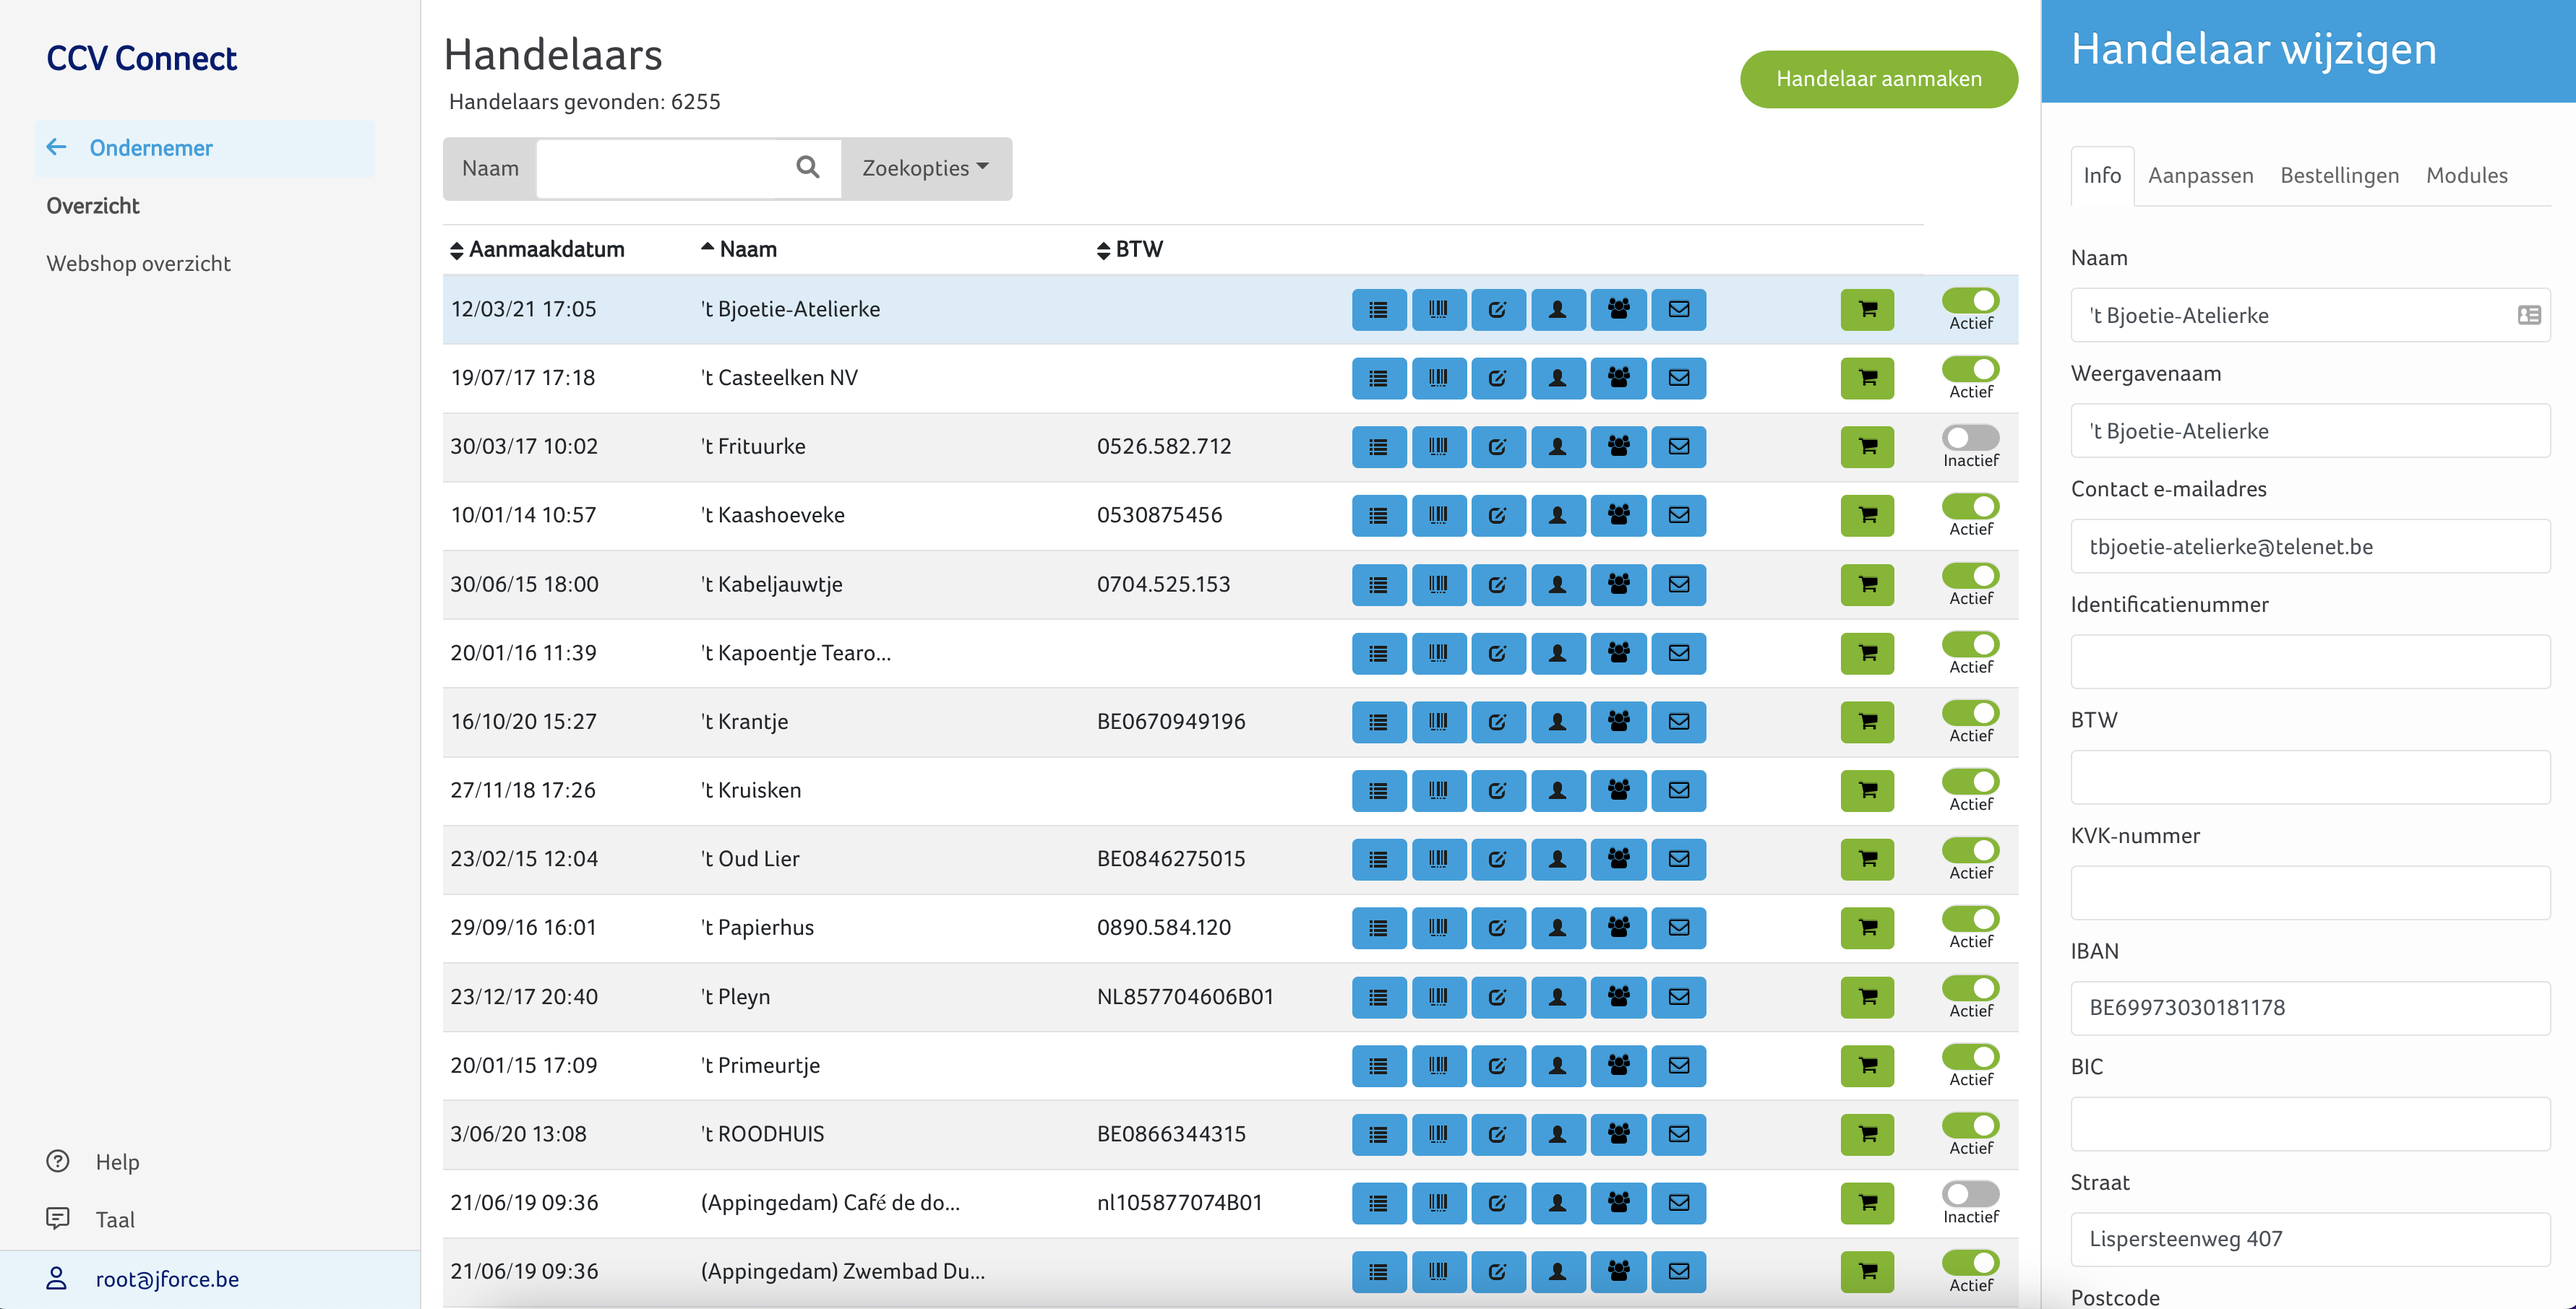Click into the IBAN input field

pyautogui.click(x=2309, y=1007)
